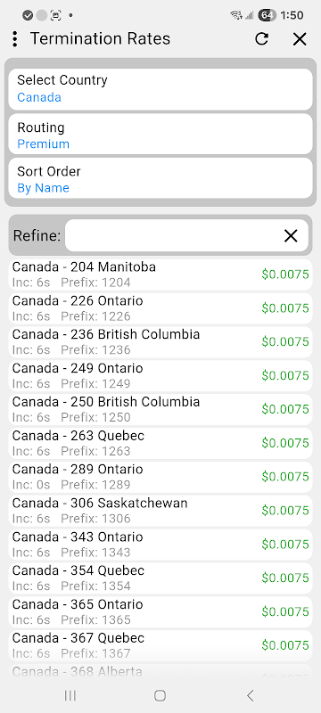This screenshot has height=713, width=321.
Task: Choose Canada - 289 Ontario entry
Action: [160, 477]
